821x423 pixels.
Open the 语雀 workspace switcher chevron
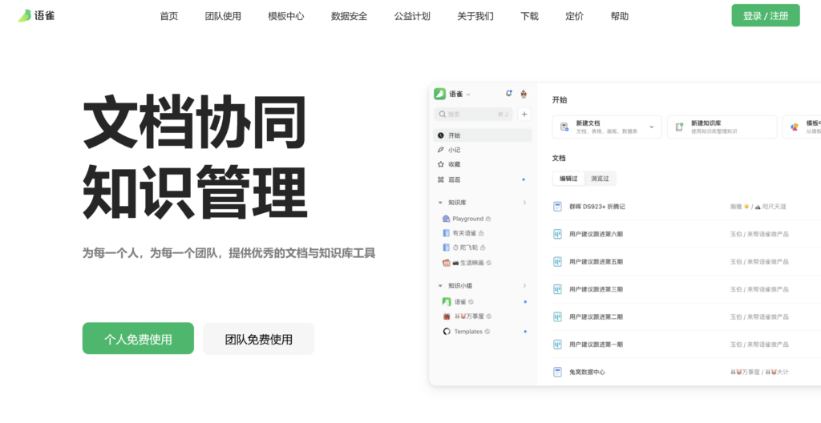[468, 95]
